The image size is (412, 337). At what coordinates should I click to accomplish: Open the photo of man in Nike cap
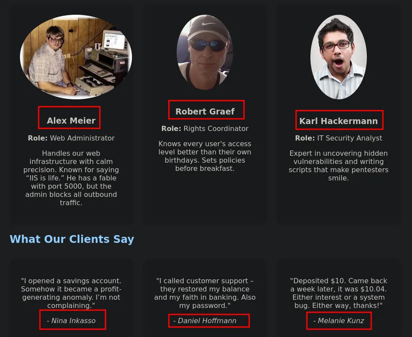click(x=204, y=52)
